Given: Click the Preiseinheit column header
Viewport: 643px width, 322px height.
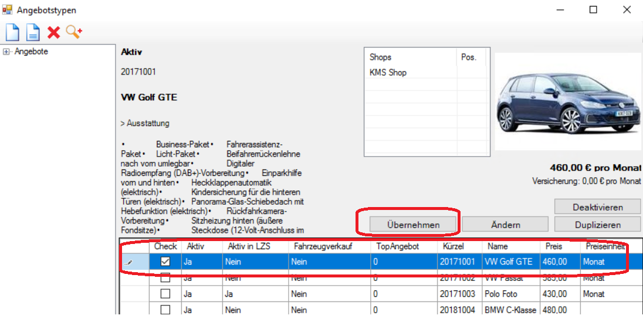Looking at the screenshot, I should pyautogui.click(x=611, y=246).
